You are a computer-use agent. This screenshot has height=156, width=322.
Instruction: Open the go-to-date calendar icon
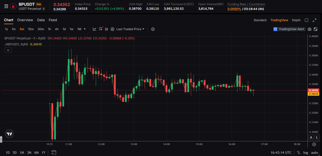(54, 153)
